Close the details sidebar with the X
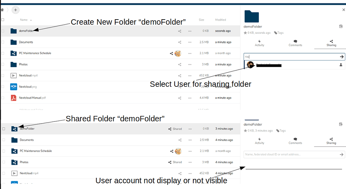 tap(344, 10)
